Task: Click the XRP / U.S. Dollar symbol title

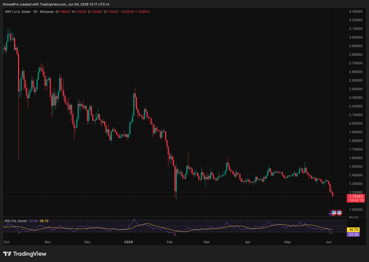Action: 18,12
